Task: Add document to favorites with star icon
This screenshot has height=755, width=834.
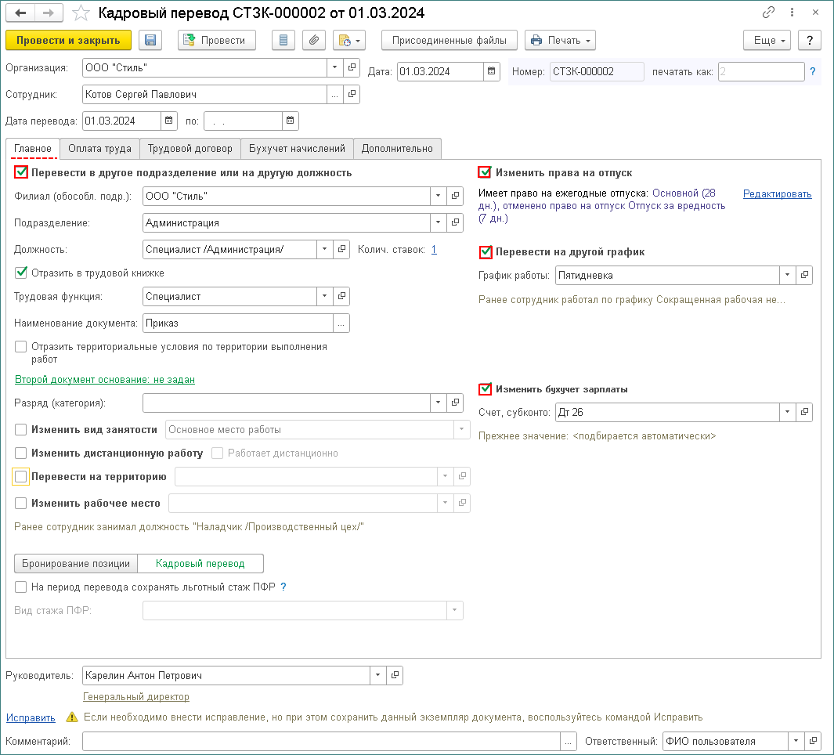Action: point(81,13)
